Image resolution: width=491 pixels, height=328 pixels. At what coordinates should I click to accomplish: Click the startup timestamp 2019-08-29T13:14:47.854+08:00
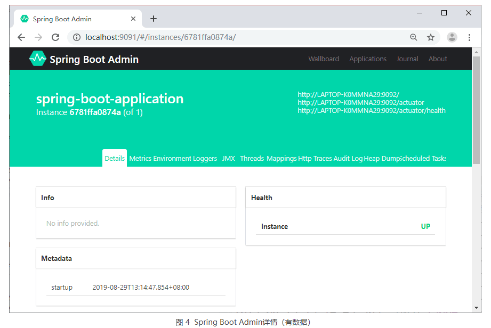tap(141, 288)
